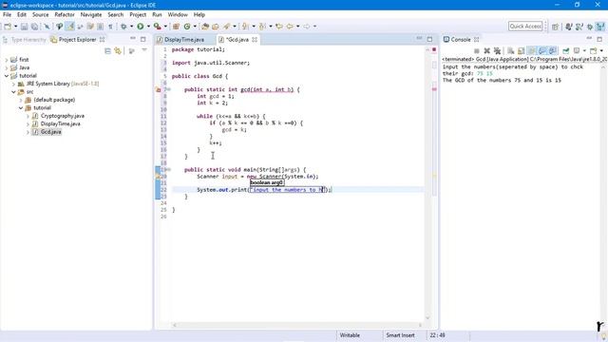Open the File menu
This screenshot has width=608, height=342.
(7, 15)
